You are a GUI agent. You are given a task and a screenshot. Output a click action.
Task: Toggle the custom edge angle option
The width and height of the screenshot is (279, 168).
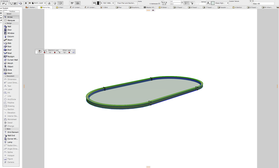coord(192,3)
